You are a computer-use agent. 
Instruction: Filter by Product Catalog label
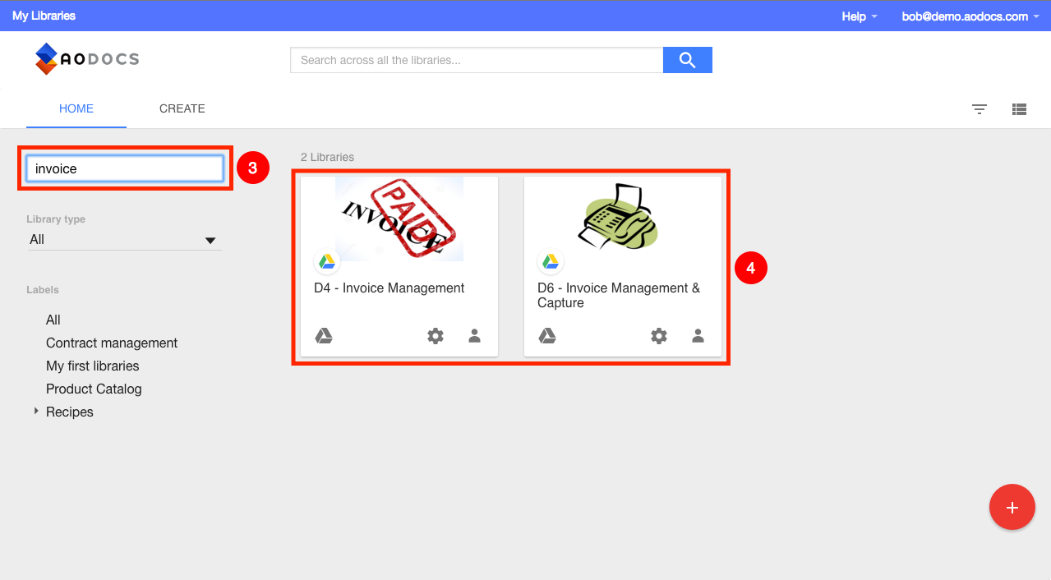click(94, 389)
